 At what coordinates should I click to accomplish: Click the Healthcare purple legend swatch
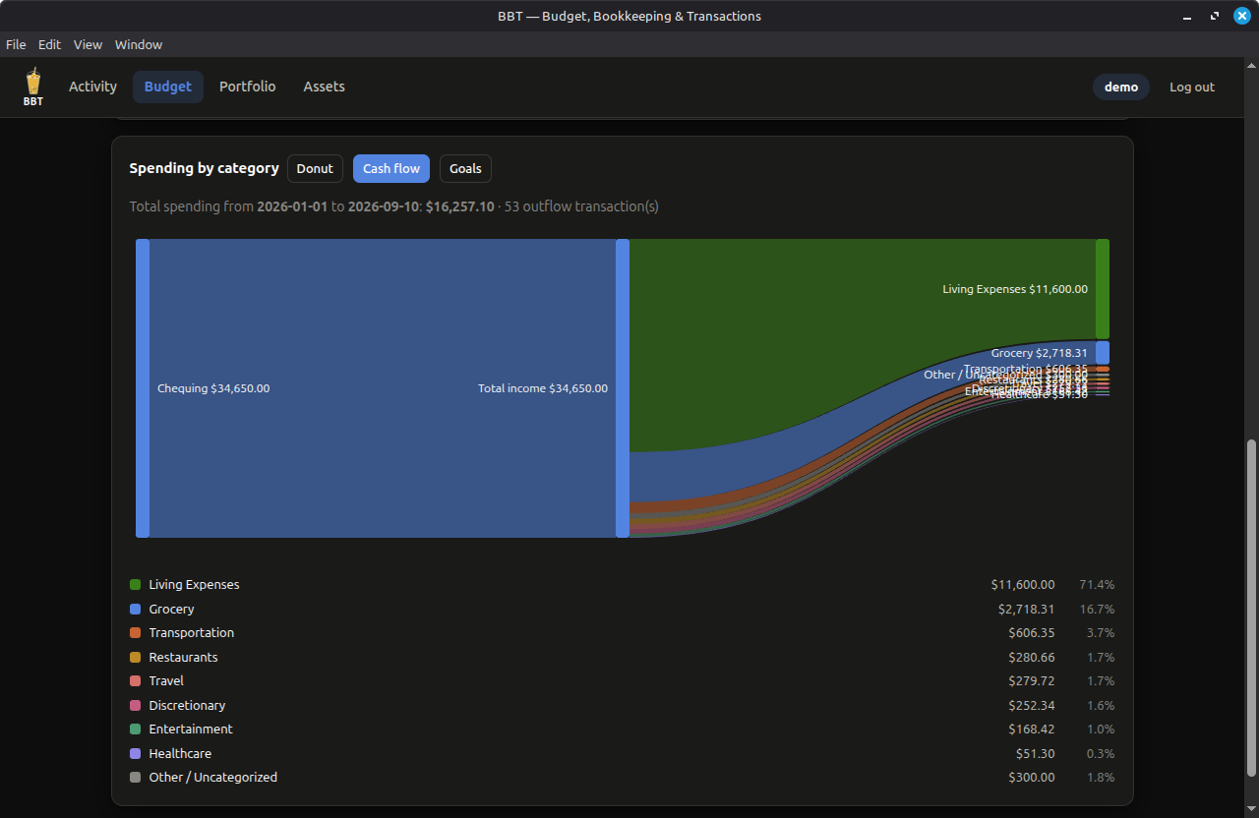tap(136, 753)
